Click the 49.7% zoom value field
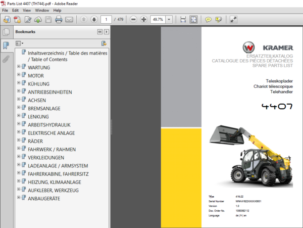 point(158,20)
